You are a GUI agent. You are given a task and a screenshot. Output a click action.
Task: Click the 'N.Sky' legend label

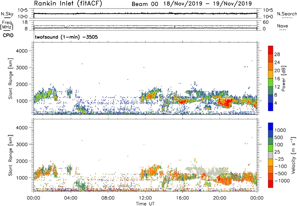(7, 14)
